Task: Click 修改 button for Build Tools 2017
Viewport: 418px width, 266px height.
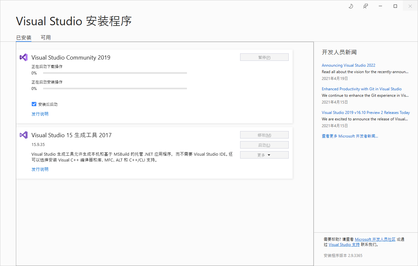Action: [x=264, y=135]
